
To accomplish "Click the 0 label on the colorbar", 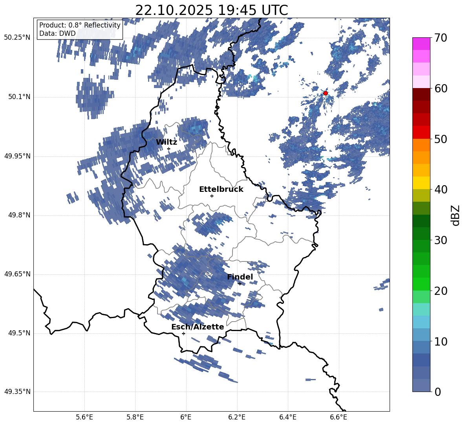I will point(438,392).
